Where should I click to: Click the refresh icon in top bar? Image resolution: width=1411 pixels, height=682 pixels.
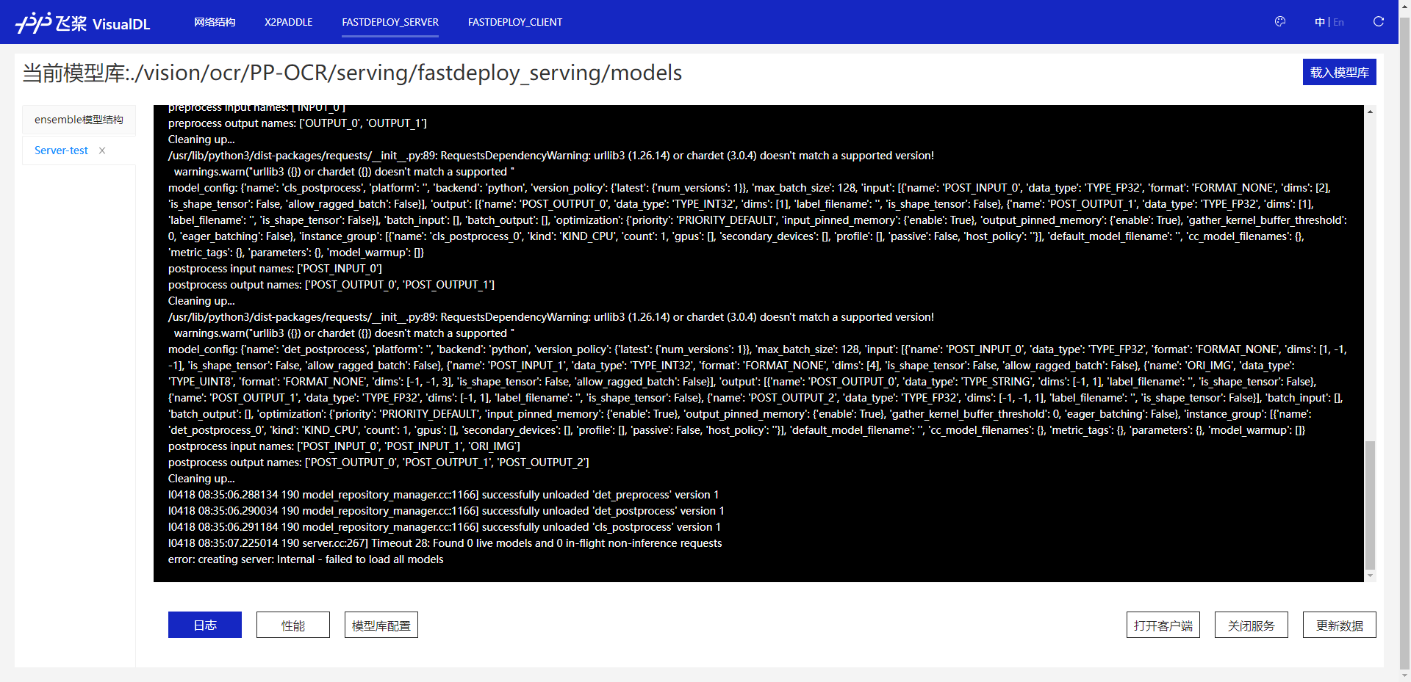[x=1379, y=22]
